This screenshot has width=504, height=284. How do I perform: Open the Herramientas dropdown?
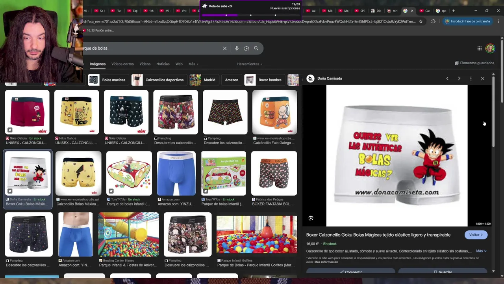[250, 64]
